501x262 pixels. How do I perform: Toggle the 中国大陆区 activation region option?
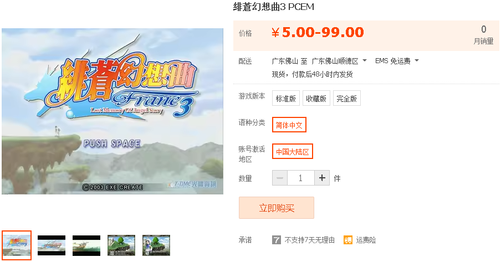(293, 151)
